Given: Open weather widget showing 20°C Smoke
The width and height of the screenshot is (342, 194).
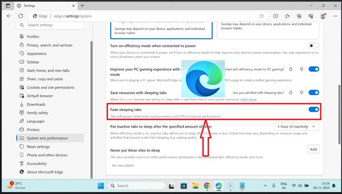Looking at the screenshot, I should tap(16, 185).
